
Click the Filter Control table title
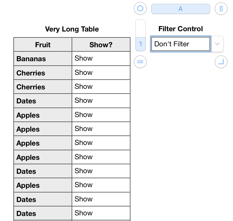180,29
